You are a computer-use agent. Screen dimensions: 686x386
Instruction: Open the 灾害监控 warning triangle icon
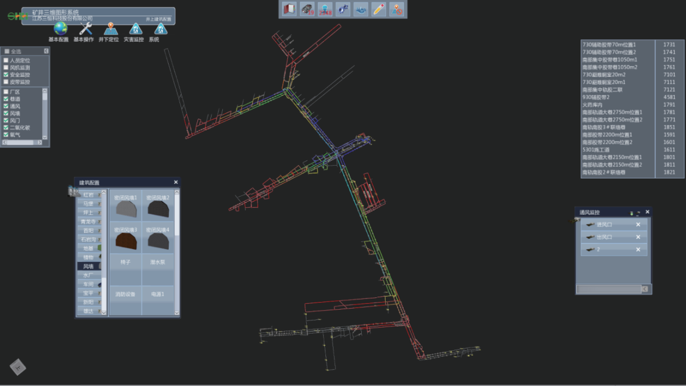135,29
